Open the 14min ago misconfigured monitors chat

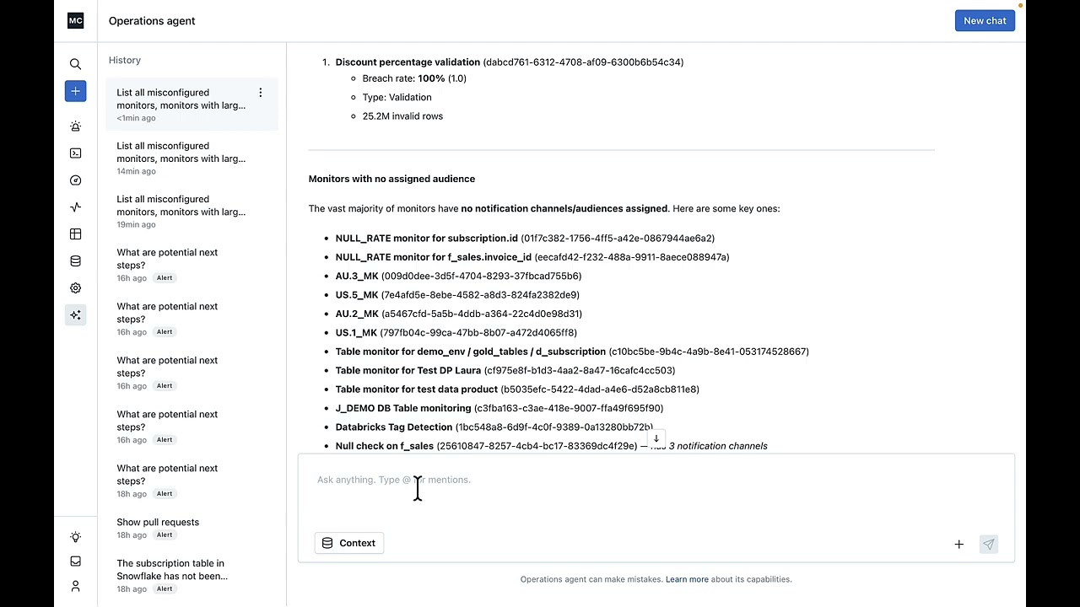click(181, 158)
